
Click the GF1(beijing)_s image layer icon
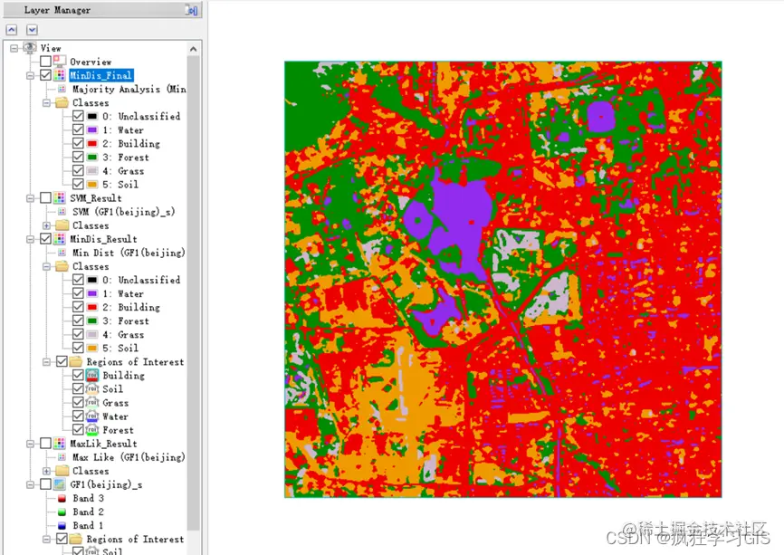tap(60, 484)
